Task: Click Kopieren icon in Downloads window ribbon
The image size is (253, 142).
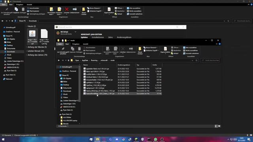Action: click(x=16, y=10)
